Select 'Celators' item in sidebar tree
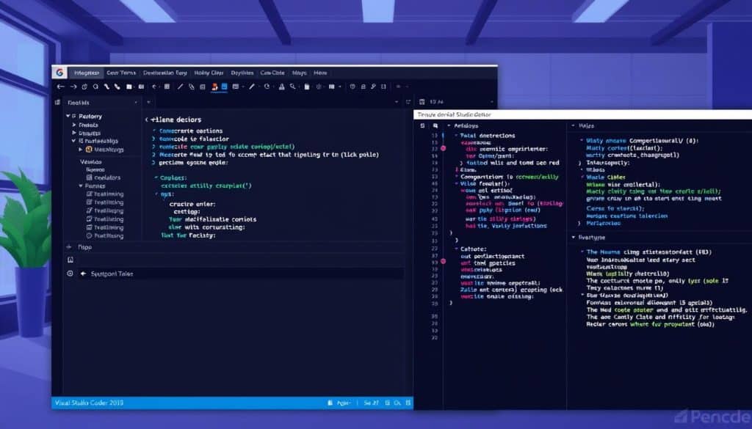The image size is (752, 429). point(107,177)
